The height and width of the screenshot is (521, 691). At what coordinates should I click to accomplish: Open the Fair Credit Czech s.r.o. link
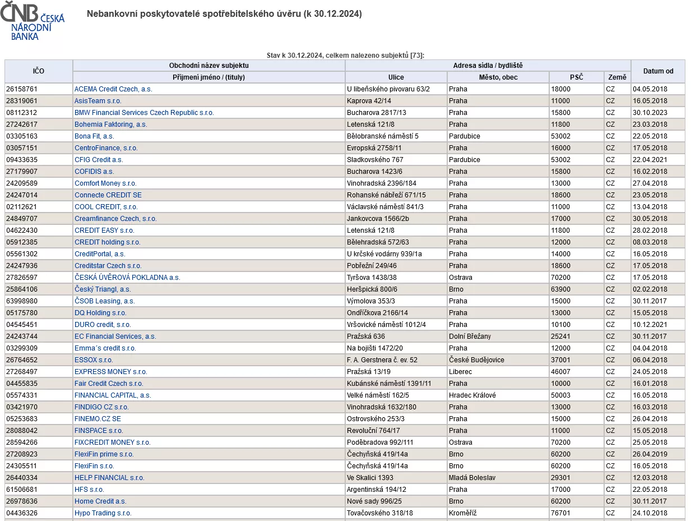coord(109,384)
